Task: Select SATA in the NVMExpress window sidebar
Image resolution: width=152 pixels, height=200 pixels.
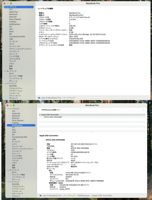Action: click(x=14, y=132)
